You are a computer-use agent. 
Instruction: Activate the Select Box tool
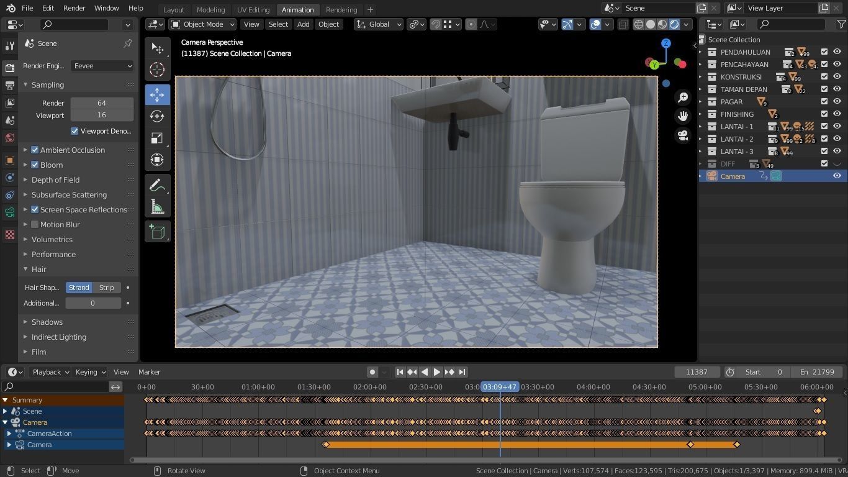[157, 48]
